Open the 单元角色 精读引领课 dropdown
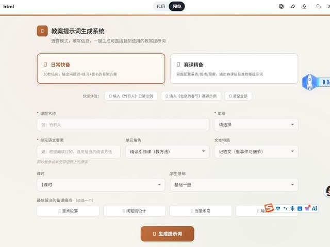The image size is (330, 247). [167, 151]
